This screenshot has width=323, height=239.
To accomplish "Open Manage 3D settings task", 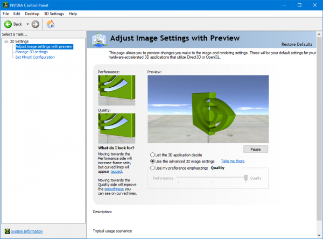I will click(x=32, y=52).
